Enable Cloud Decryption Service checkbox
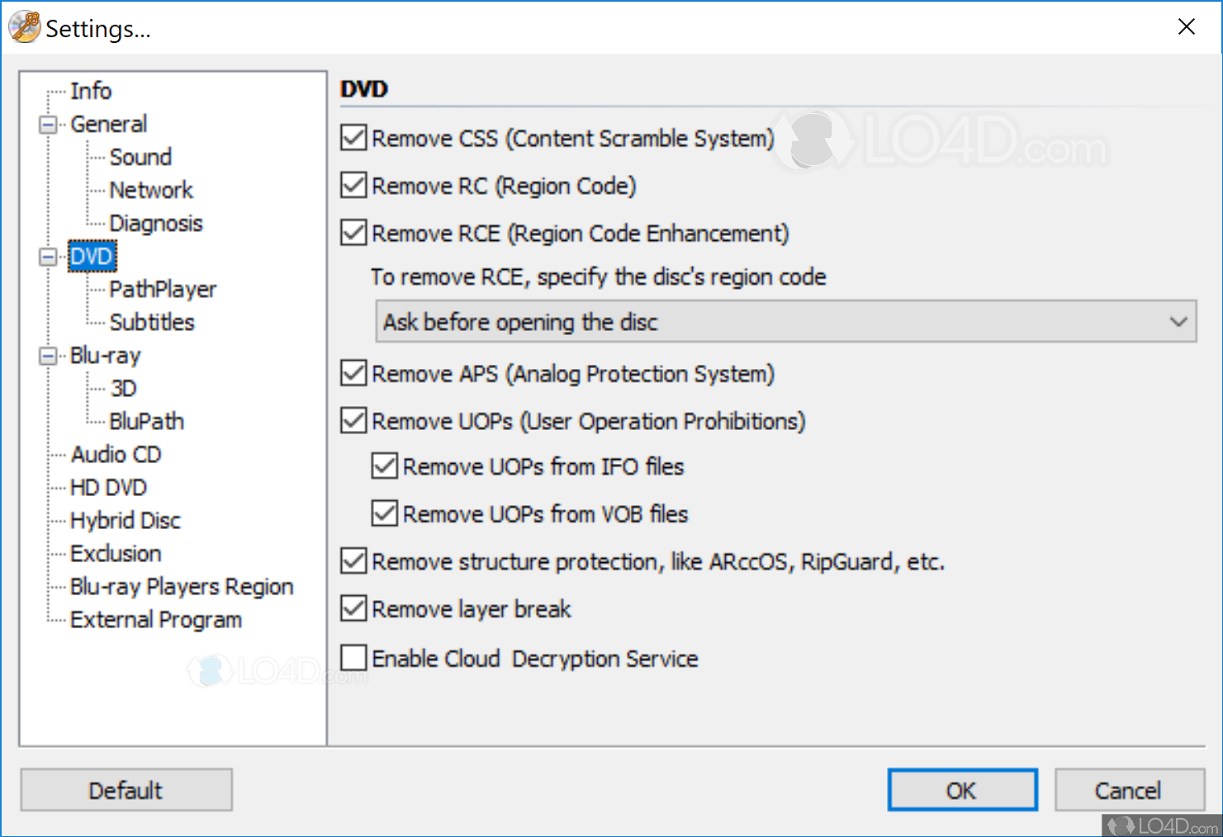Image resolution: width=1223 pixels, height=837 pixels. 353,659
